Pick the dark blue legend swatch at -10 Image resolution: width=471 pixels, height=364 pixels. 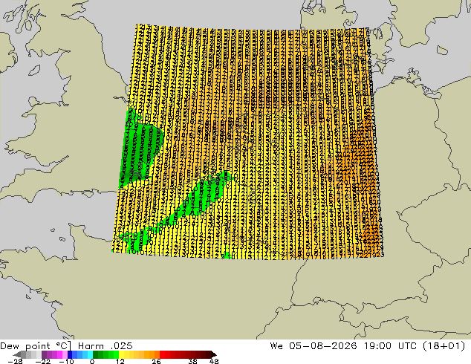pyautogui.click(x=70, y=354)
